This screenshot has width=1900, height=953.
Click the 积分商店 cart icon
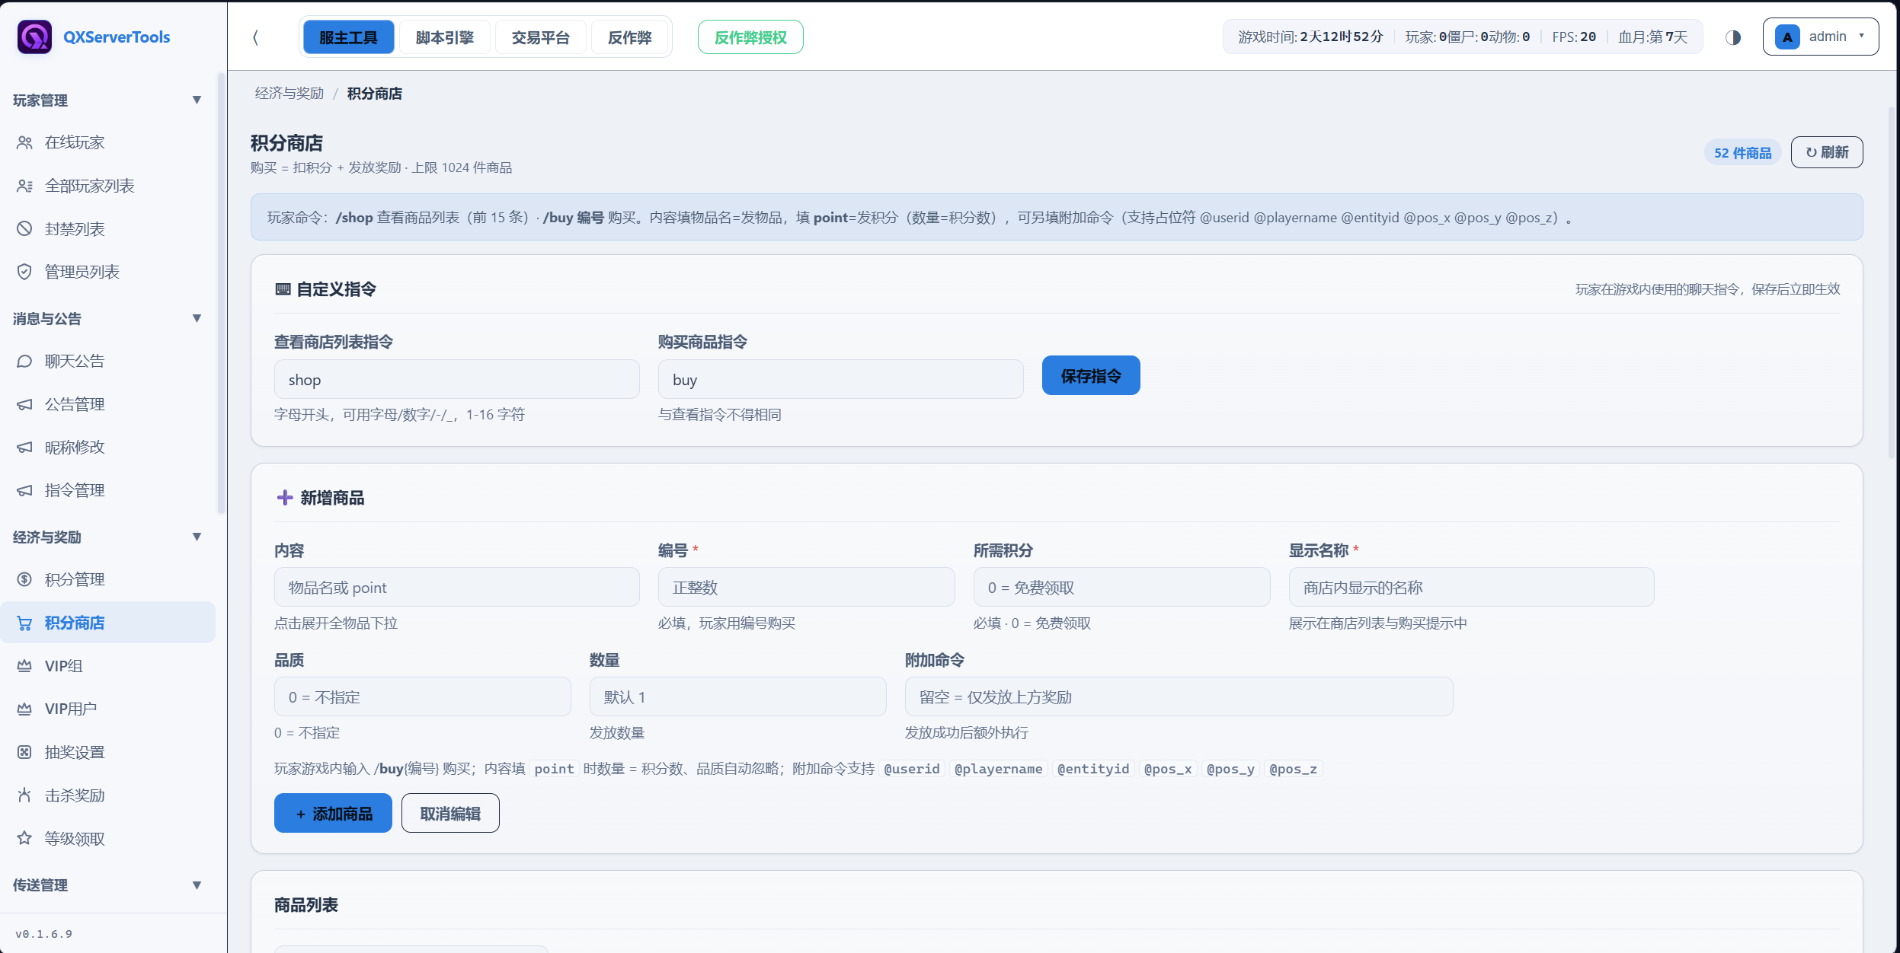pyautogui.click(x=24, y=623)
